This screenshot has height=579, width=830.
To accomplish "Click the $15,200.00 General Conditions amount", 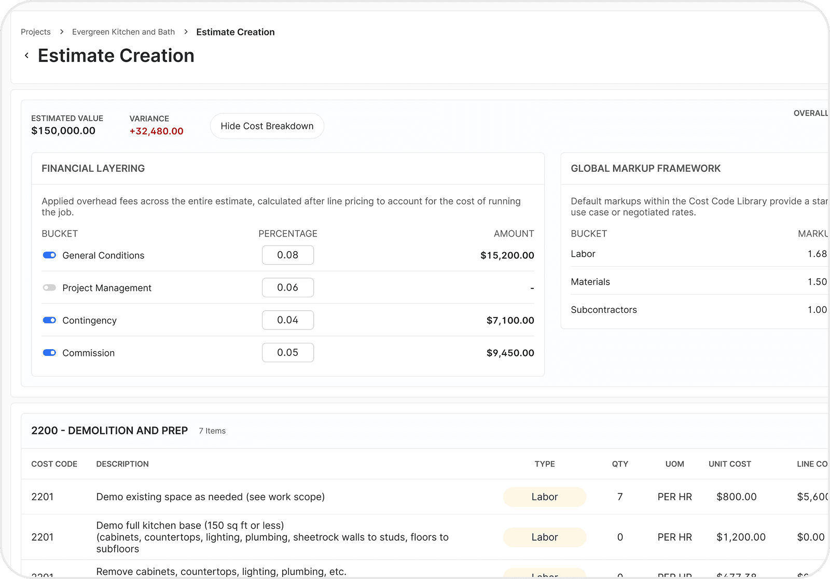I will [507, 255].
